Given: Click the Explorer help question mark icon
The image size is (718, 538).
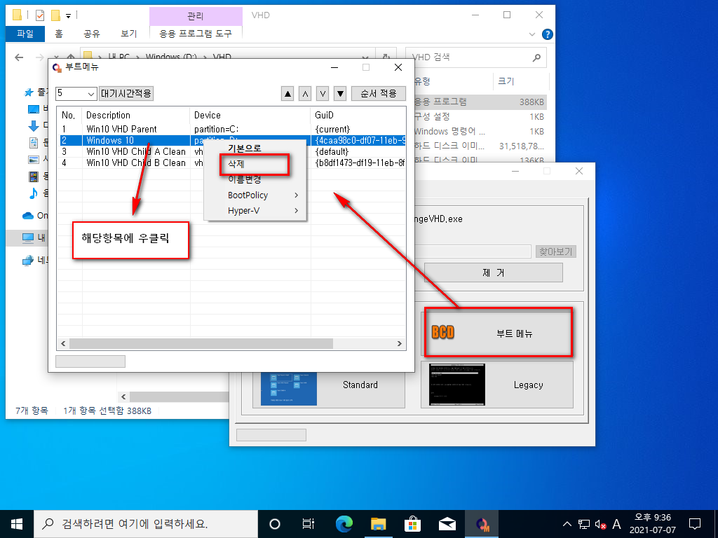Looking at the screenshot, I should point(547,34).
